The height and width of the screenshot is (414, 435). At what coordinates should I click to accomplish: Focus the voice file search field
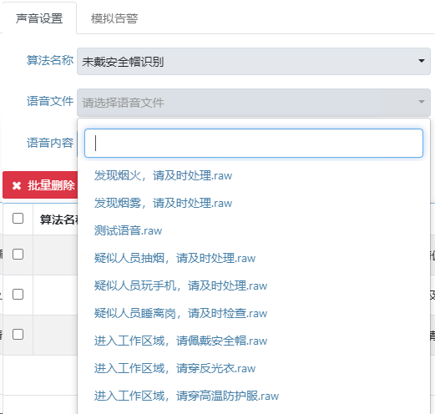pos(254,143)
